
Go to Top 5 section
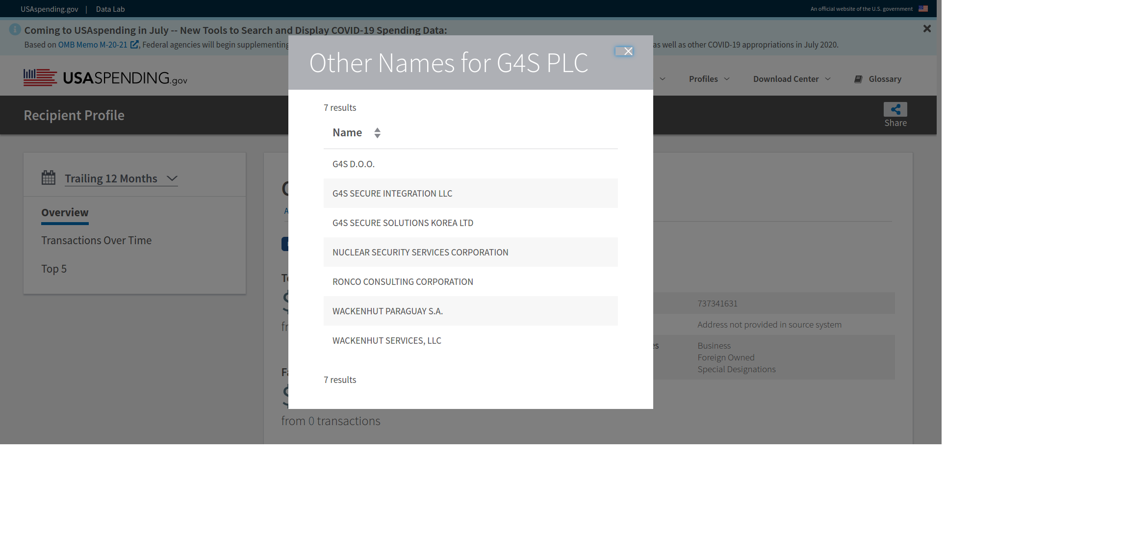pyautogui.click(x=54, y=269)
